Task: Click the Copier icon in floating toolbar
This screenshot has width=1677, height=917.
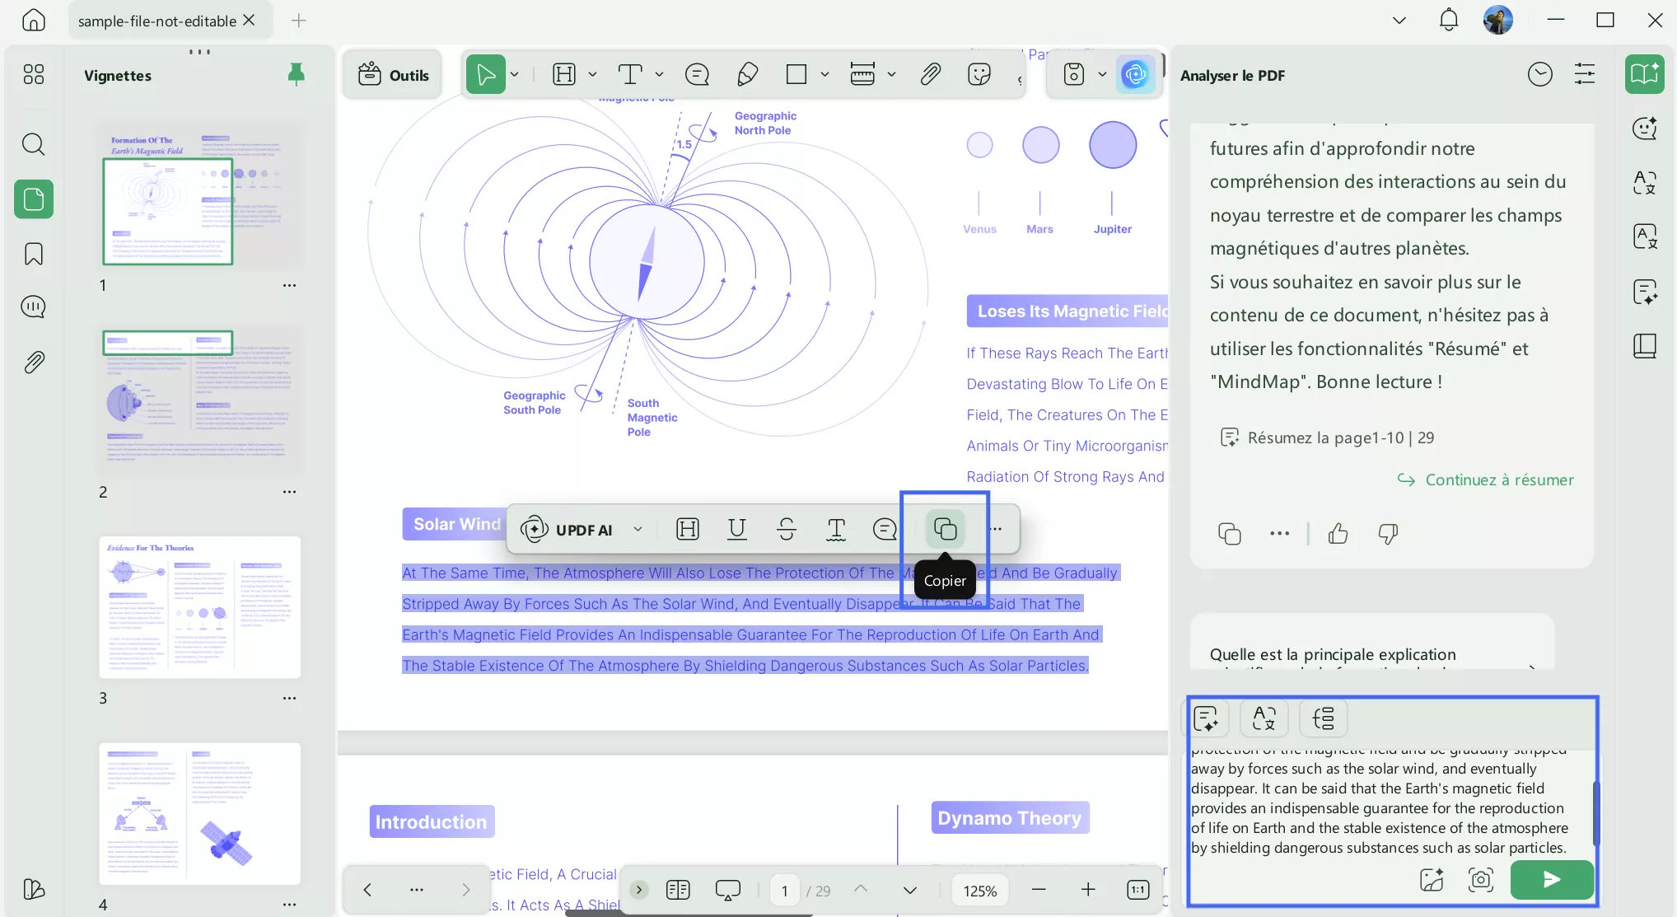Action: click(x=945, y=529)
